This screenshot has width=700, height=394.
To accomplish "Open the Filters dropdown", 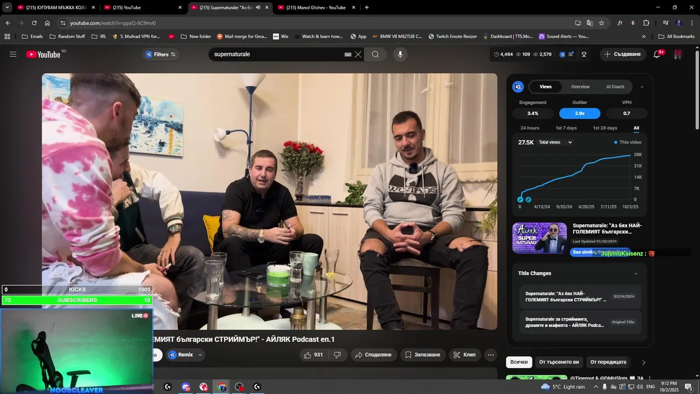I will click(x=160, y=54).
